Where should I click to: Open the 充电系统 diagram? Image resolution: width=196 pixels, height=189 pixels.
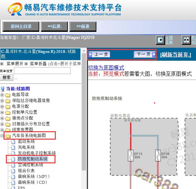coord(26,147)
